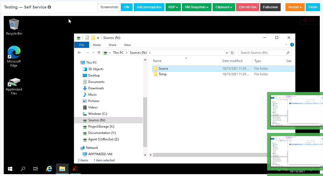Open Adobe Acrobat from the taskbar

tap(76, 169)
